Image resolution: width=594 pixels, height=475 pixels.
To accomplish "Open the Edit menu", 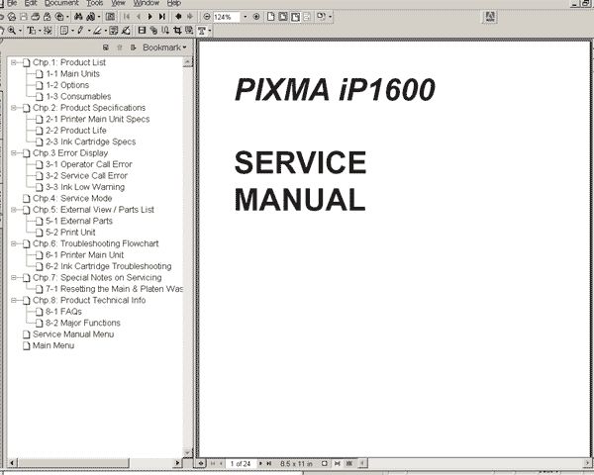I will [x=31, y=3].
